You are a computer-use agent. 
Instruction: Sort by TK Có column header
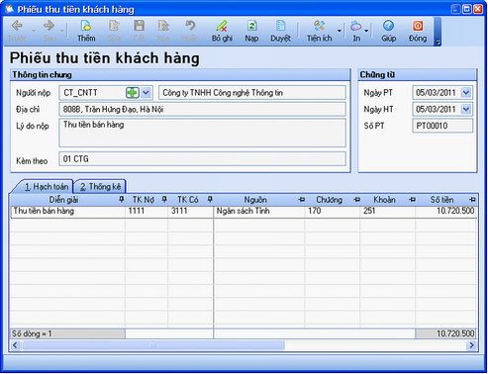pos(188,200)
